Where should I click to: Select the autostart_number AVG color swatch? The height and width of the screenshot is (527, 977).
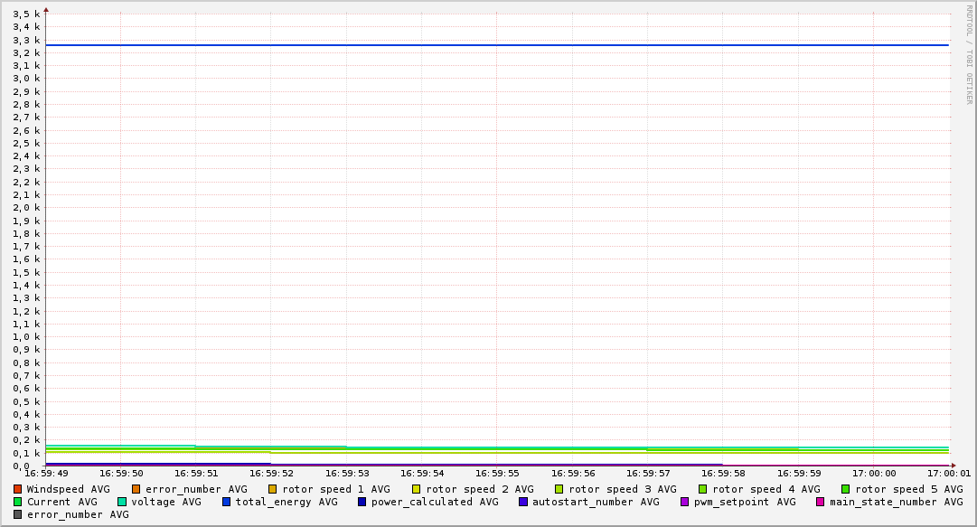point(523,502)
